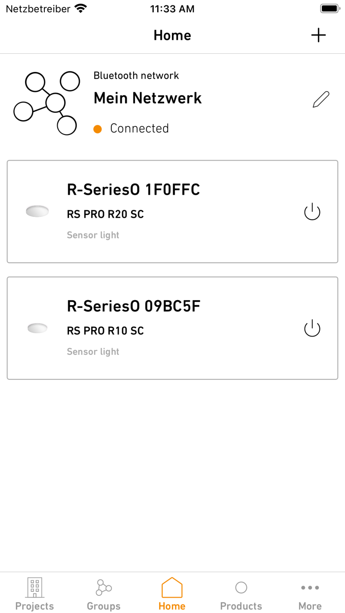This screenshot has height=613, width=345.
Task: Toggle power for R-SeriesO 1F0FFC
Action: pos(312,212)
